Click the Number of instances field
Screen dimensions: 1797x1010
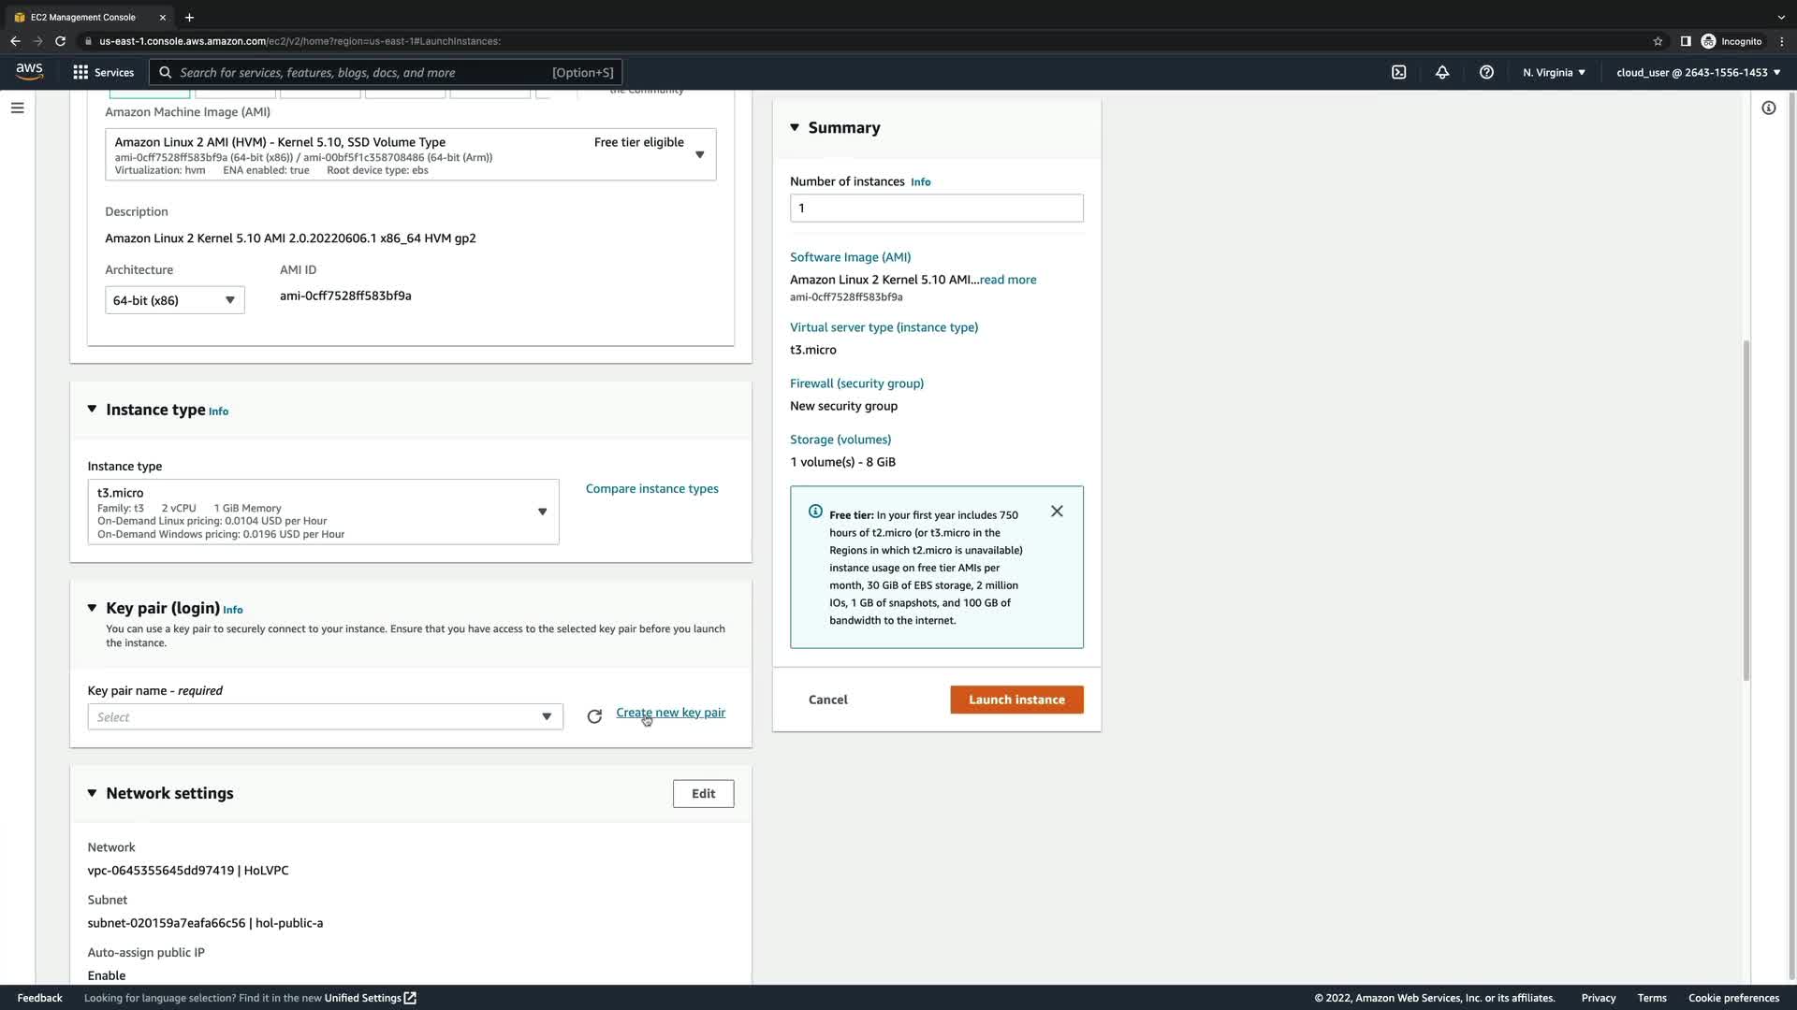936,208
